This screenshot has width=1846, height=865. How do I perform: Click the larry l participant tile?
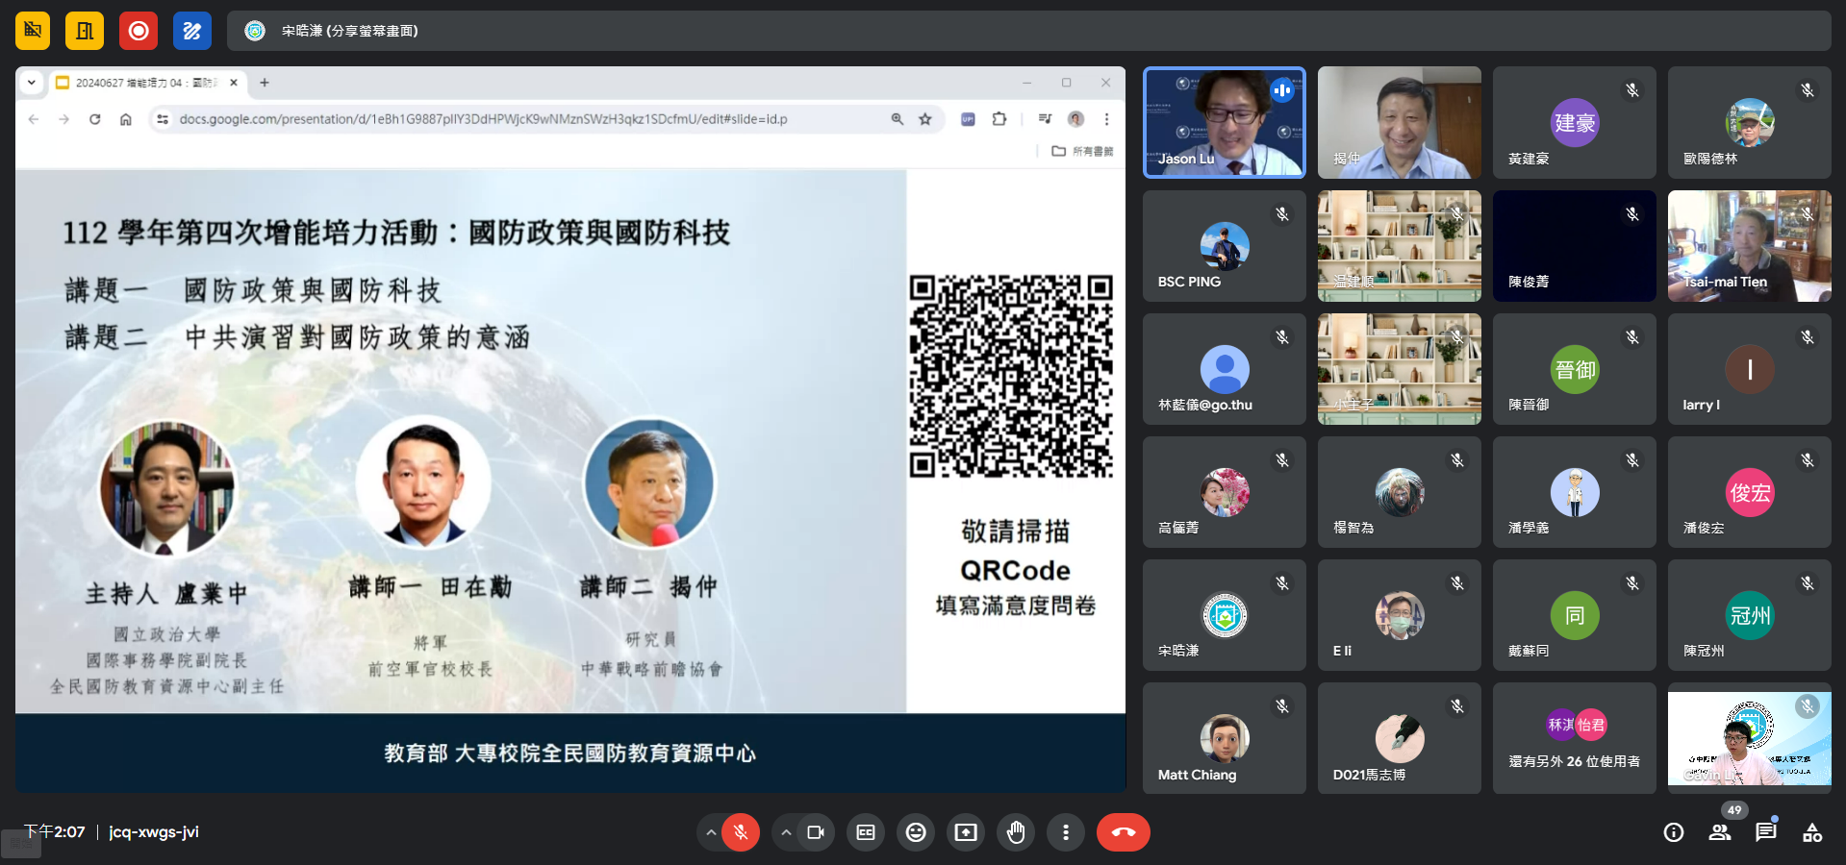(x=1750, y=369)
